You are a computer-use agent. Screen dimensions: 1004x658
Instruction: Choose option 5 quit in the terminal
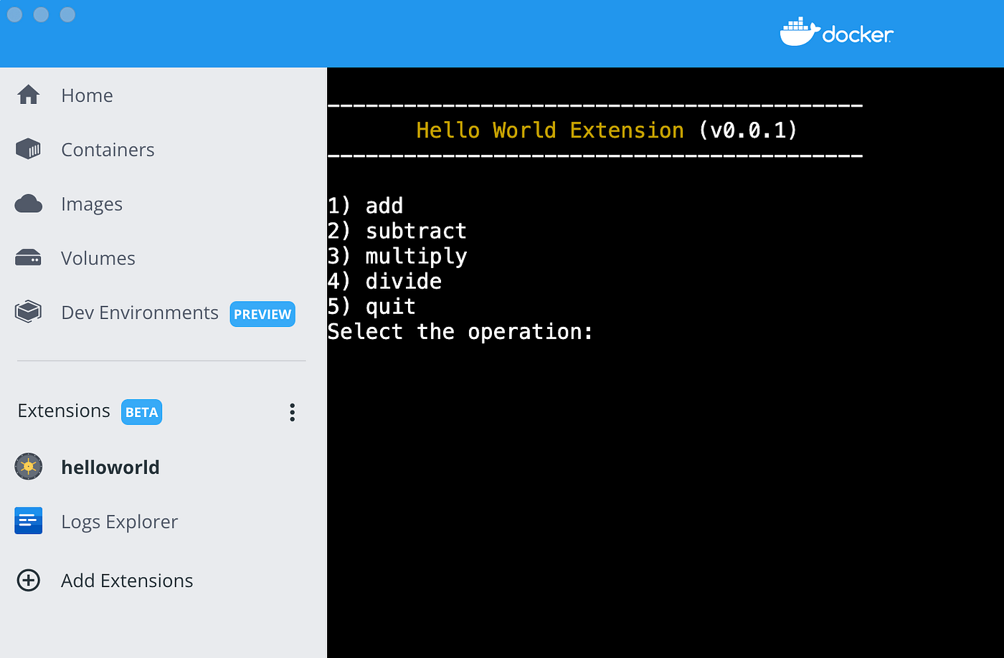point(371,306)
